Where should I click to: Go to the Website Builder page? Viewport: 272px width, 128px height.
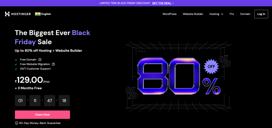click(193, 14)
